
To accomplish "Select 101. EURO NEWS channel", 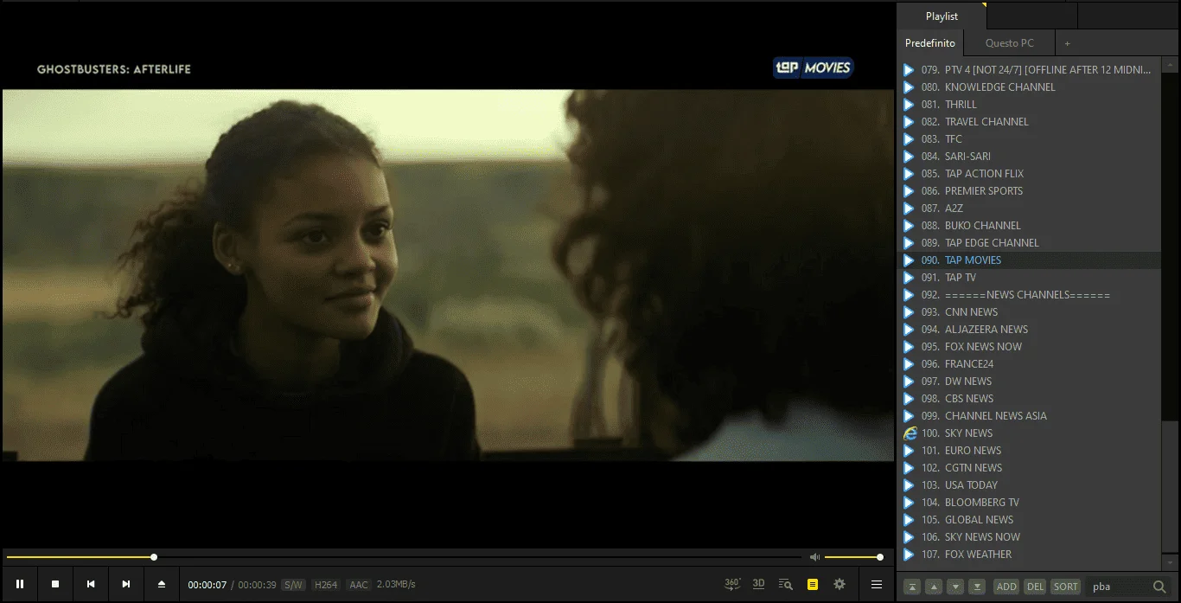I will point(1029,451).
